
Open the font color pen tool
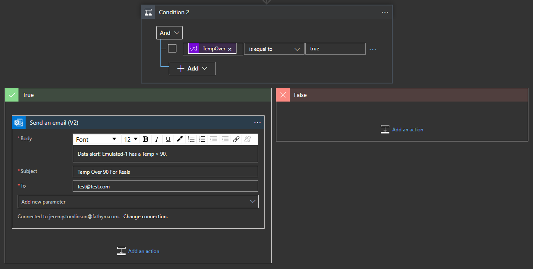point(179,139)
